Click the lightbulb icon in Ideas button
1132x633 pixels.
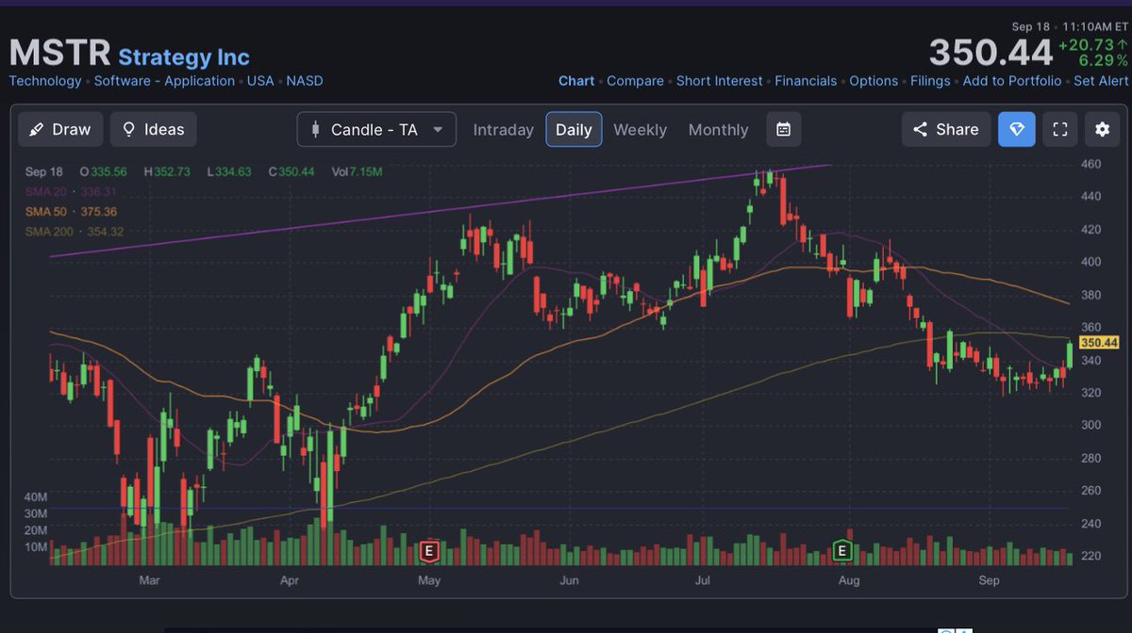point(128,129)
